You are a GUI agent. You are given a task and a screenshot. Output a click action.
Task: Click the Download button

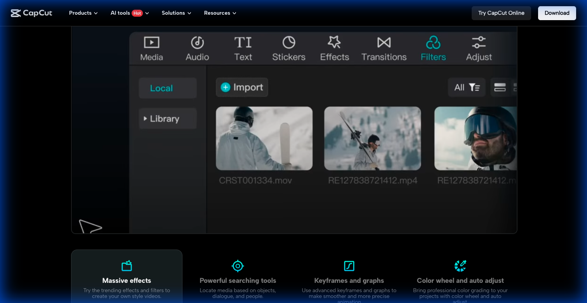[x=557, y=13]
